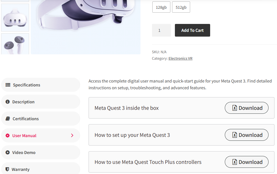Click the Specifications list icon

click(7, 84)
